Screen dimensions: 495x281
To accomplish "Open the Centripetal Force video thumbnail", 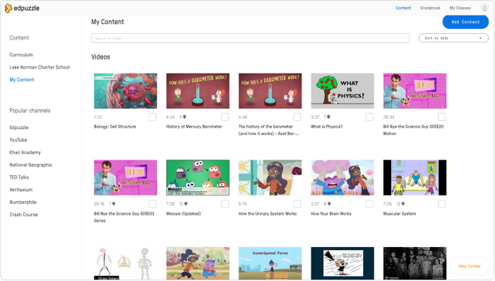I will [x=270, y=263].
